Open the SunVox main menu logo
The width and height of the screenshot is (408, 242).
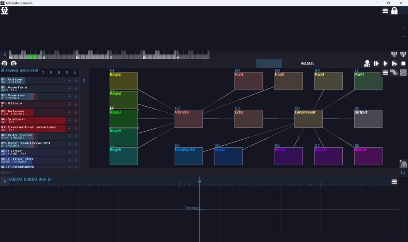click(5, 11)
